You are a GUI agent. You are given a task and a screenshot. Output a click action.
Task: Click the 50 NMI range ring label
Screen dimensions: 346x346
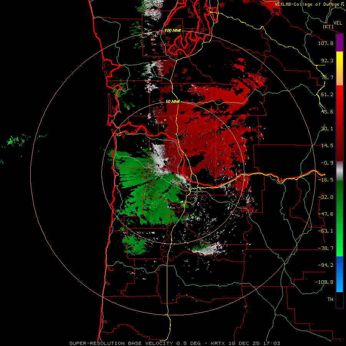tap(173, 101)
